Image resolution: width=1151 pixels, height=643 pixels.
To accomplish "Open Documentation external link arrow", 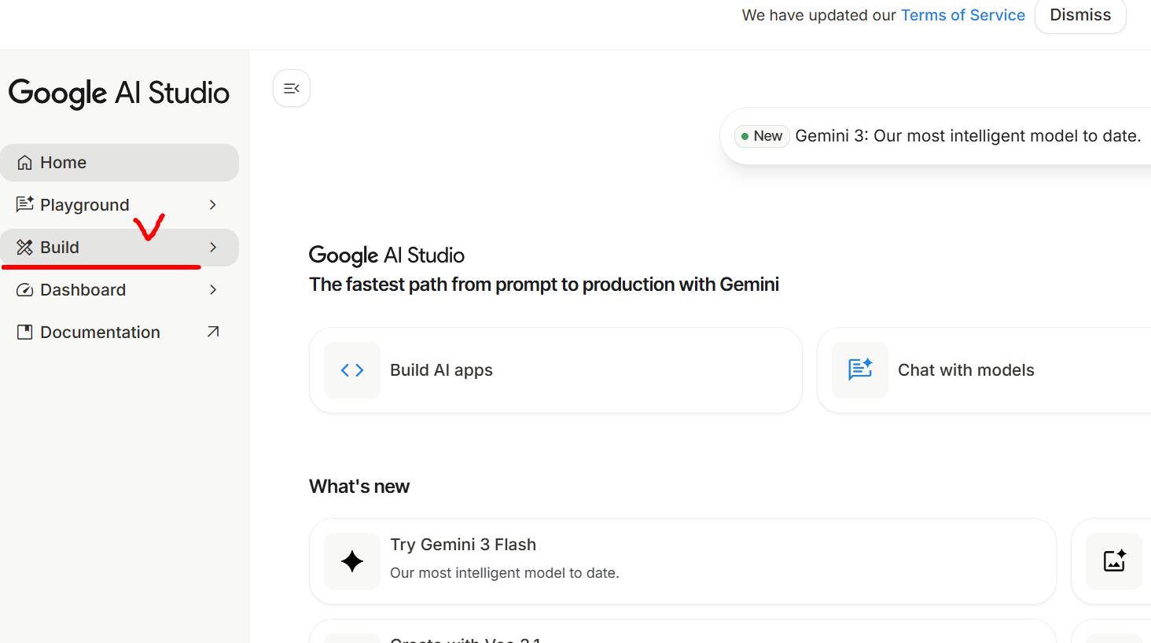I will point(212,333).
